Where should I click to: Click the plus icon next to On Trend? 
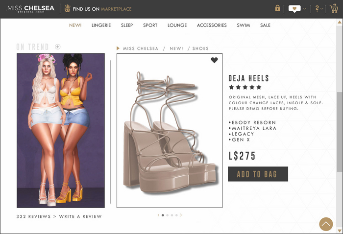[x=57, y=47]
